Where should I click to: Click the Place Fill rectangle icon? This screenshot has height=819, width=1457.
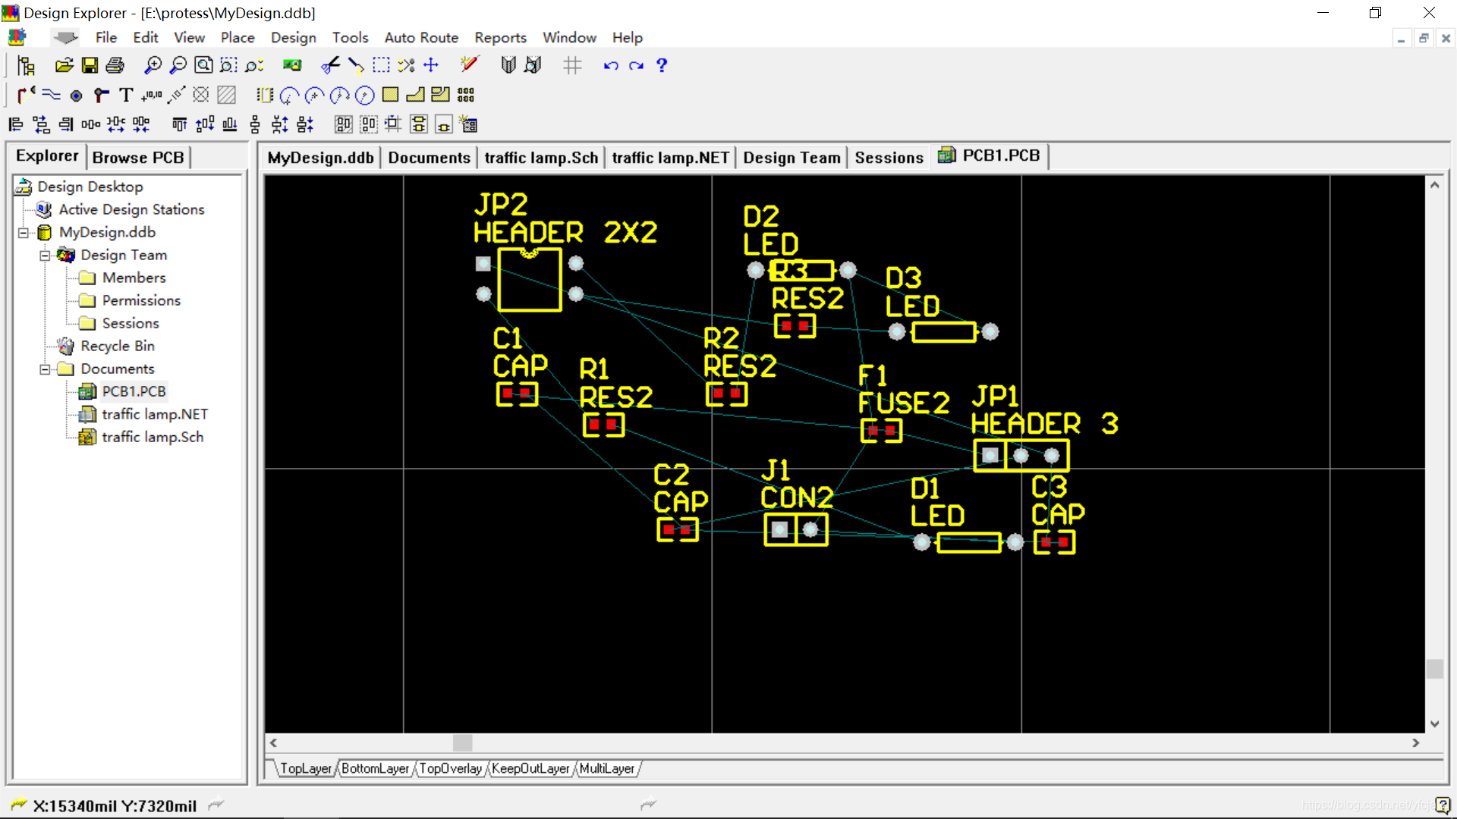[x=391, y=95]
